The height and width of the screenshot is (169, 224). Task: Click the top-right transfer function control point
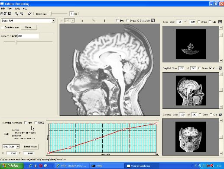pos(156,124)
